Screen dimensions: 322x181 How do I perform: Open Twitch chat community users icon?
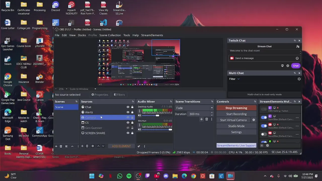(x=298, y=47)
